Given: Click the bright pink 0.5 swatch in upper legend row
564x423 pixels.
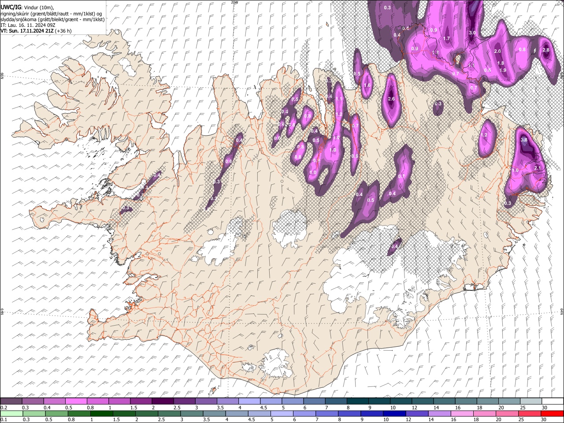Looking at the screenshot, I should coord(76,401).
